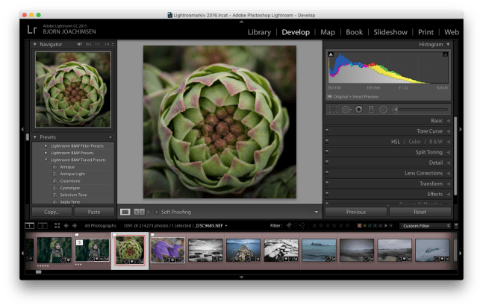Click the Adjustment Brush slider track
Viewport: 483px width, 308px height.
click(420, 110)
